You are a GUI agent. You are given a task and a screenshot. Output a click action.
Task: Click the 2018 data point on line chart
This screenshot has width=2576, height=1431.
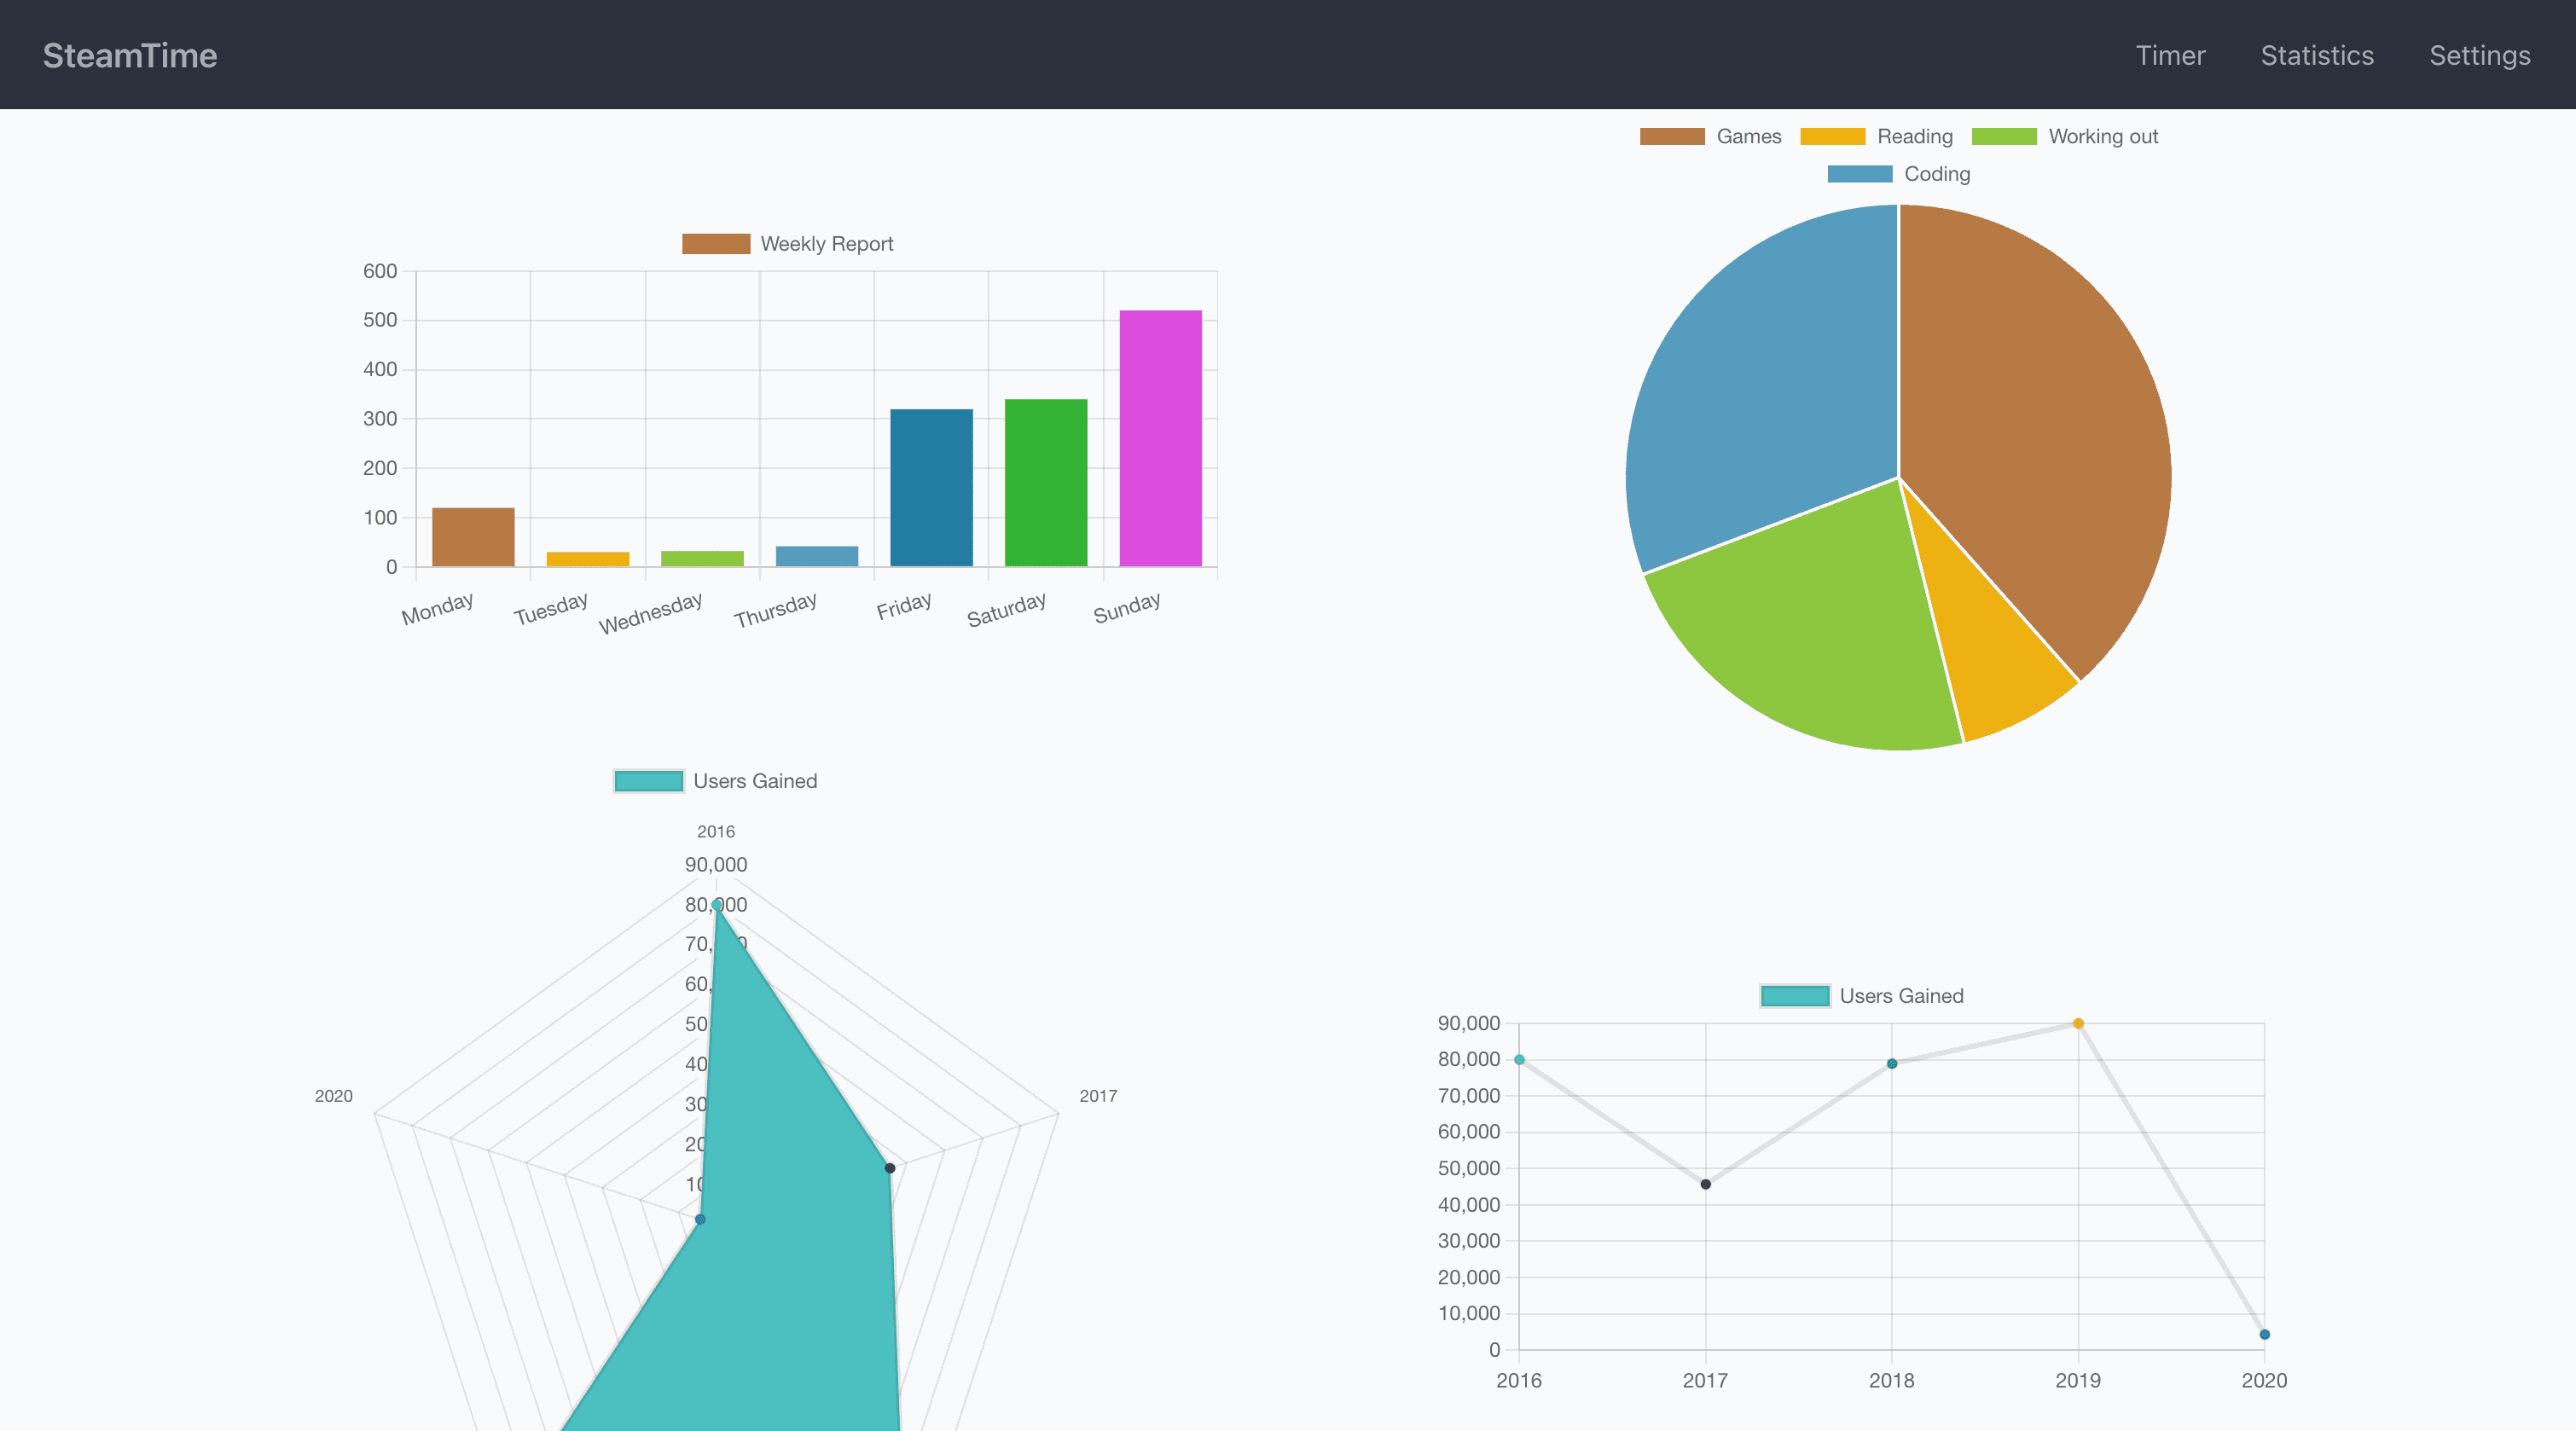1892,1064
